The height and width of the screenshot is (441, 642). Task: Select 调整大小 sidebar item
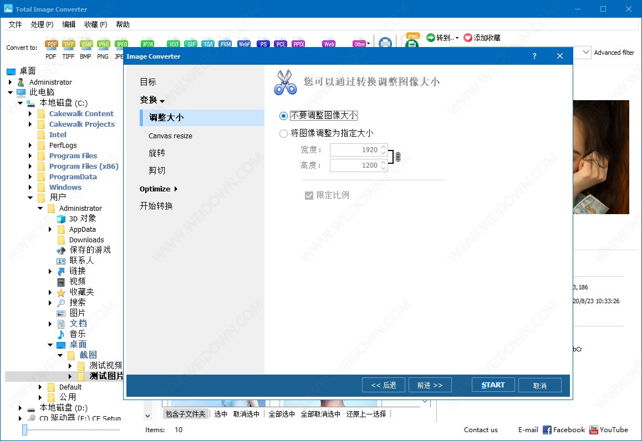point(202,118)
